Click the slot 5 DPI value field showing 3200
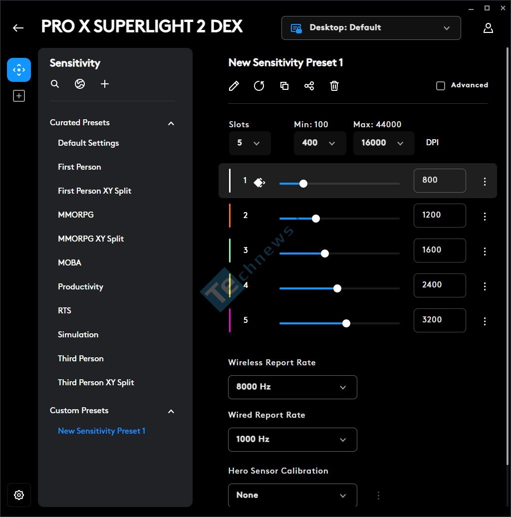The width and height of the screenshot is (511, 517). point(440,320)
